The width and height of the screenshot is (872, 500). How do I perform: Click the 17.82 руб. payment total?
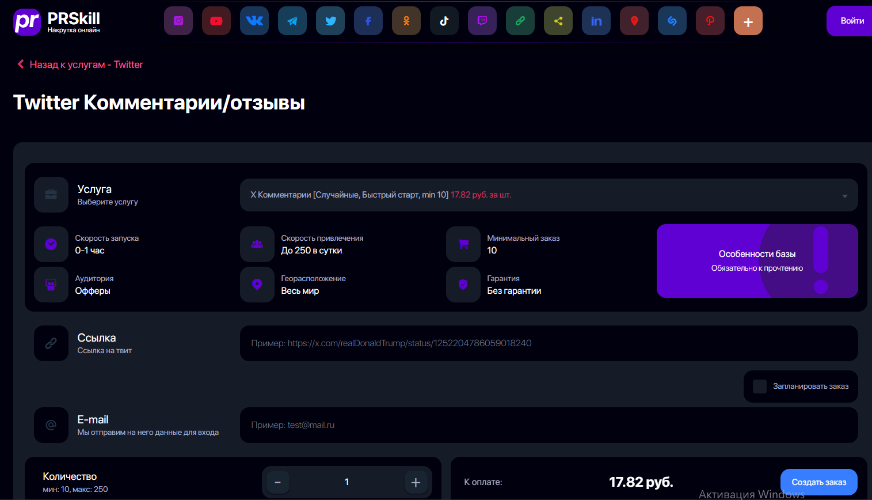[x=641, y=482]
